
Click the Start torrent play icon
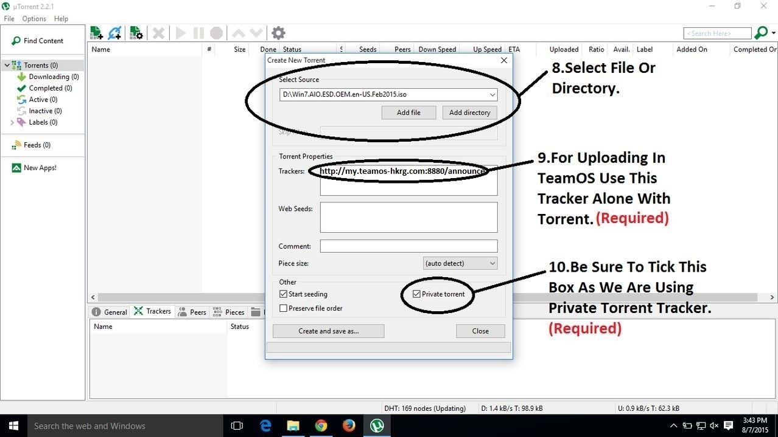(181, 33)
